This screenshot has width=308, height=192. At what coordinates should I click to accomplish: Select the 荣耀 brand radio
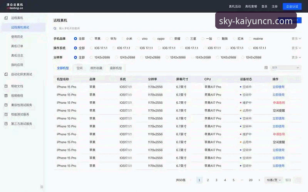(171, 39)
